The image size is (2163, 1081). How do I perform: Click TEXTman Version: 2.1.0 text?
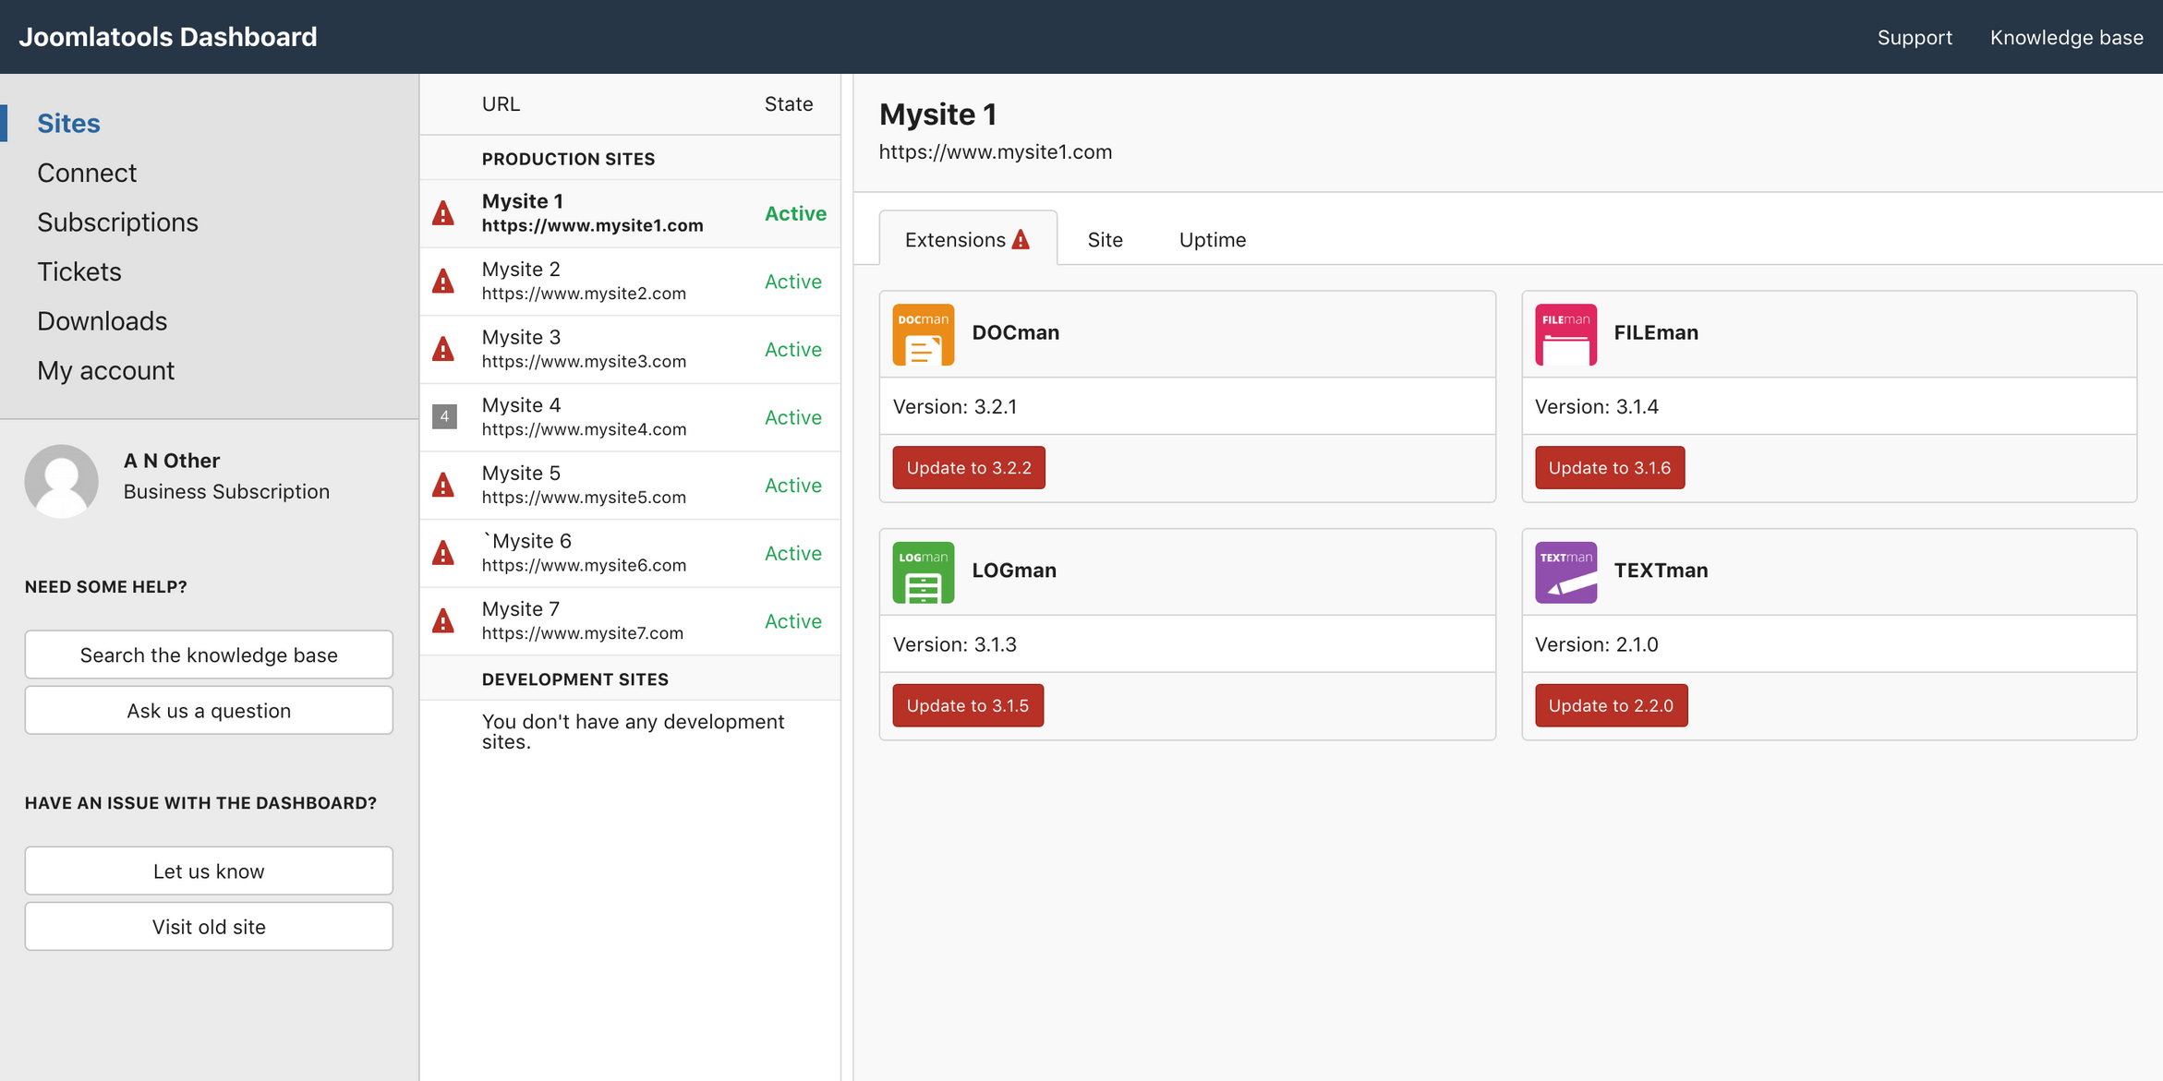[x=1596, y=644]
